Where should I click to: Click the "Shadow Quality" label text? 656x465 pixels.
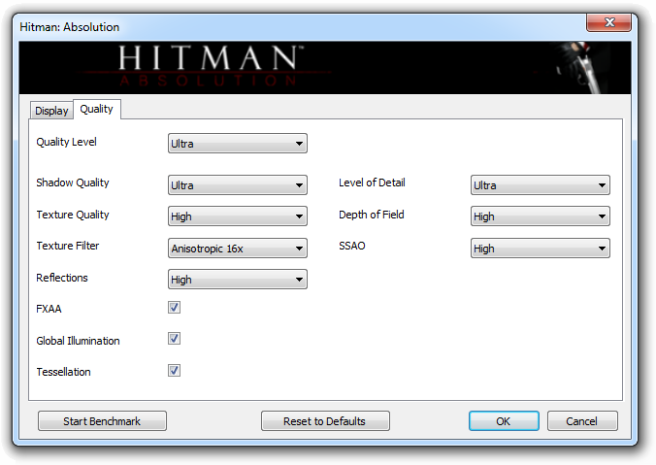click(73, 183)
